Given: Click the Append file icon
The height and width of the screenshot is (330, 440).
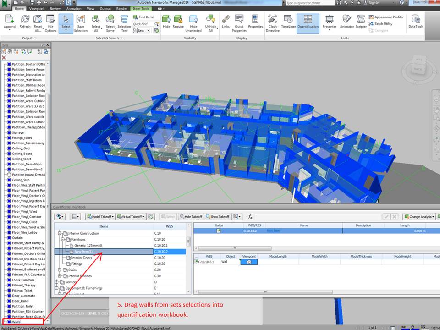Looking at the screenshot, I should [x=9, y=22].
